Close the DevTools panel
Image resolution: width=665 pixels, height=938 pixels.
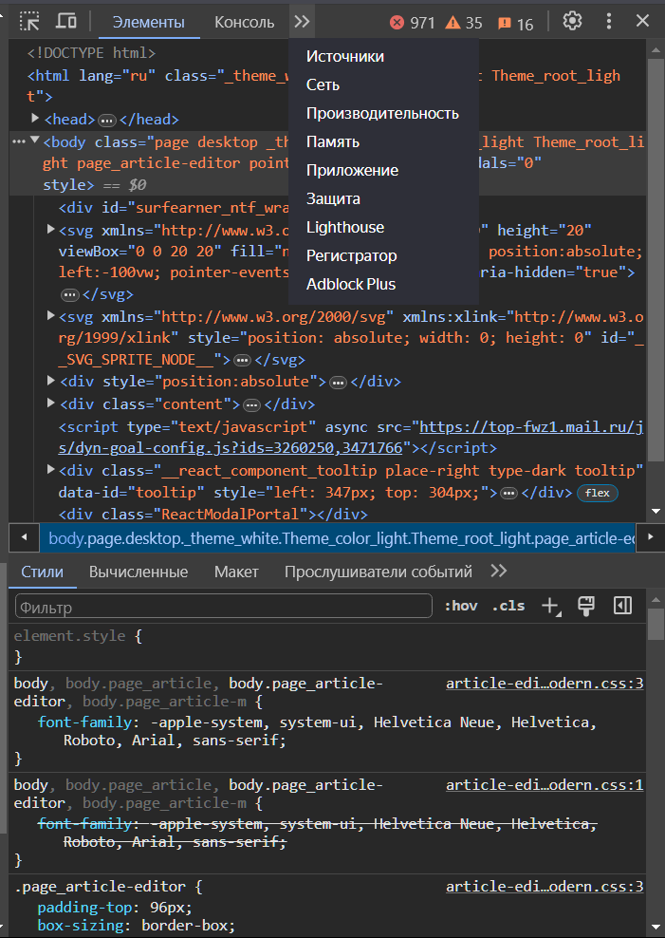click(x=643, y=22)
